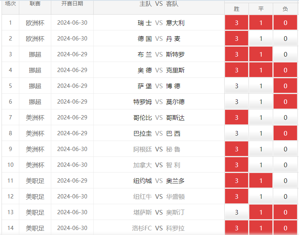The width and height of the screenshot is (299, 235).
Task: Toggle loss (0) for 洛杉FC VS 科罗拉
Action: [285, 228]
